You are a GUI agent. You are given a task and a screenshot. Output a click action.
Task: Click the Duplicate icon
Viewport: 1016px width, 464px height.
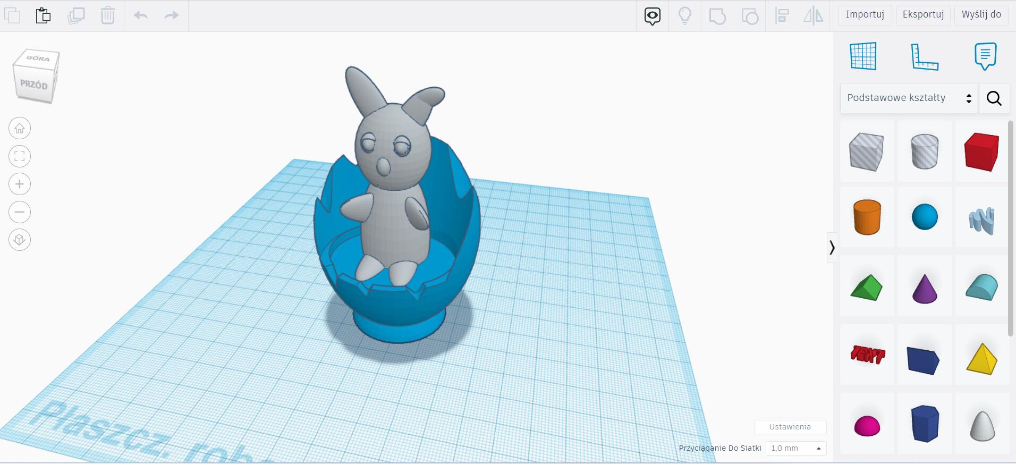[x=76, y=15]
